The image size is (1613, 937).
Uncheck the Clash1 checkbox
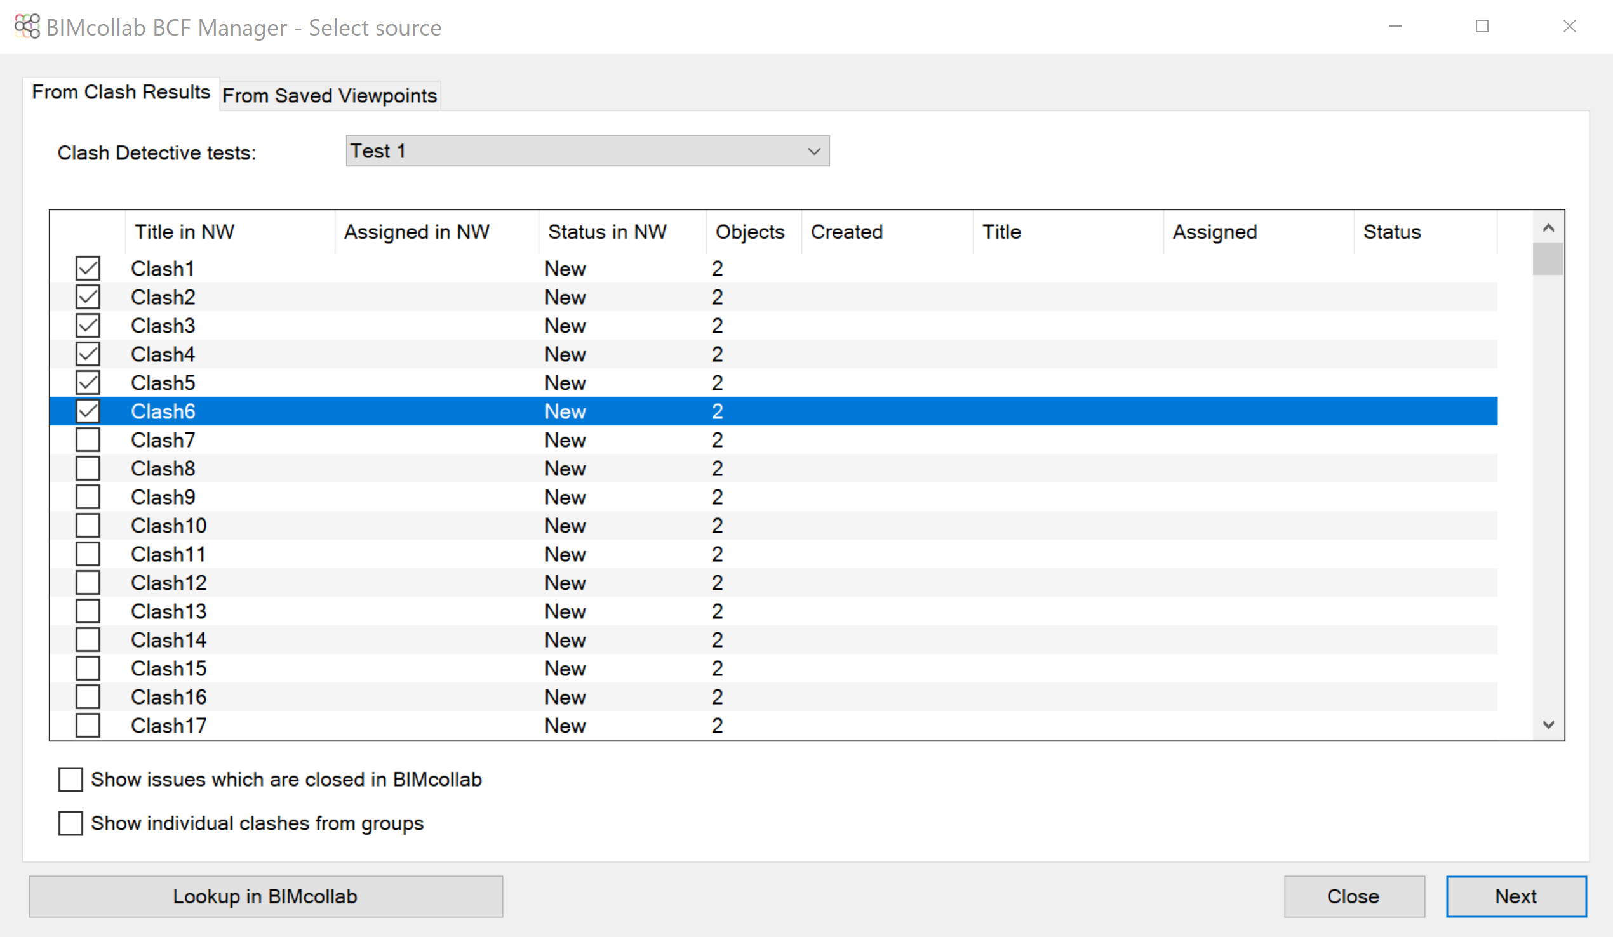click(88, 268)
